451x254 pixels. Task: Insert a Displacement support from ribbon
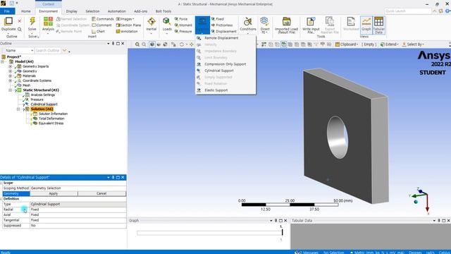tap(224, 31)
